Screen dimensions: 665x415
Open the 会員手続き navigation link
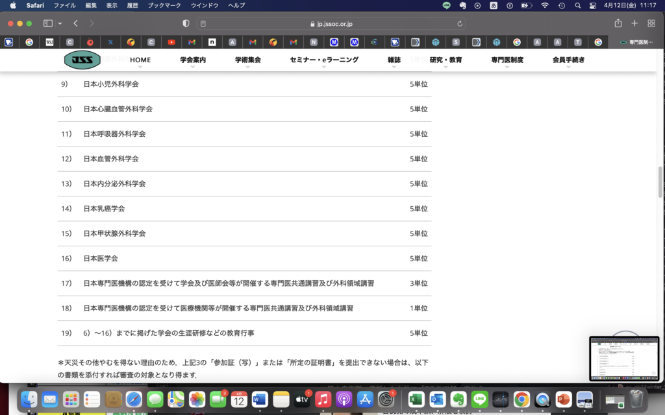(568, 60)
